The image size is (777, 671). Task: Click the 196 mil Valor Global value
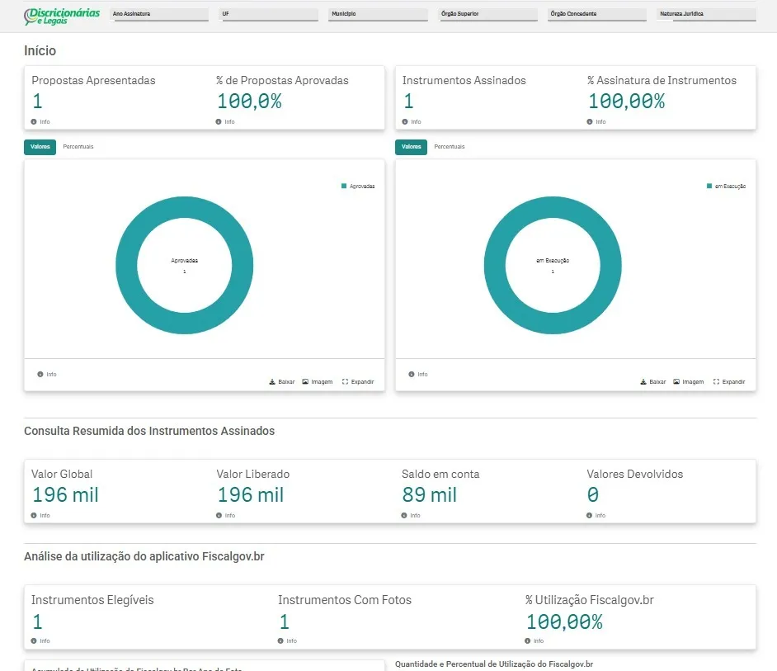pos(65,495)
